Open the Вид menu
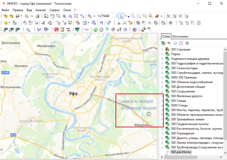This screenshot has height=160, width=227. (29, 10)
